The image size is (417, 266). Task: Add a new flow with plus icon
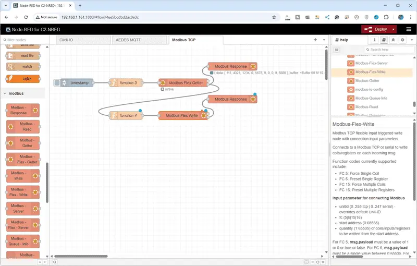[315, 40]
